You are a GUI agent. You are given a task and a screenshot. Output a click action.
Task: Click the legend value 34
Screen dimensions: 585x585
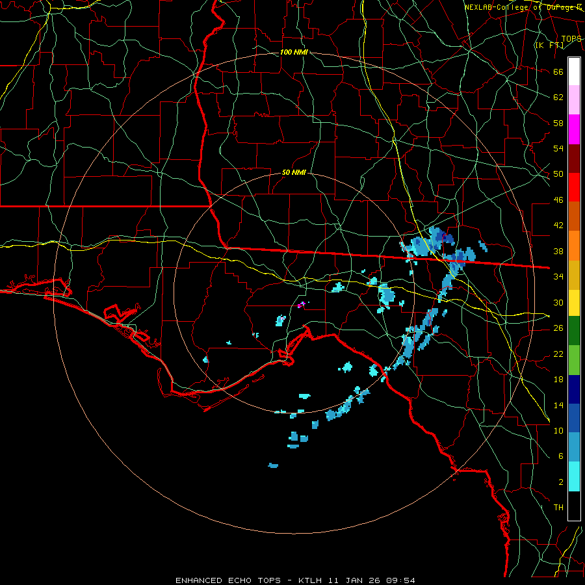[x=558, y=276]
